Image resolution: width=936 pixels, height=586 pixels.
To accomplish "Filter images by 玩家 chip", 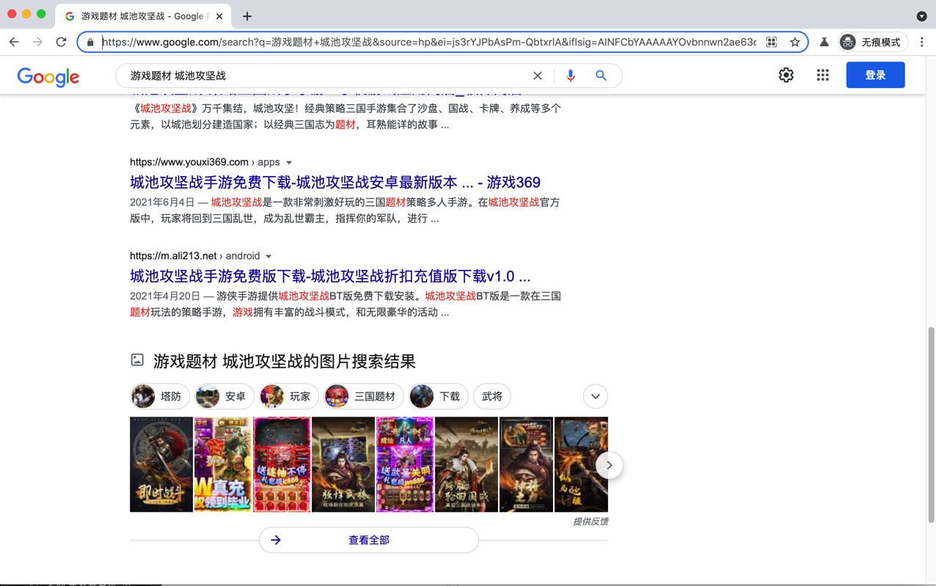I will pyautogui.click(x=289, y=397).
